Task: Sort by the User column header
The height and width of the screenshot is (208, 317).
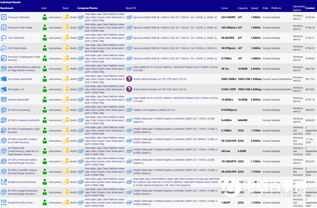Action: click(x=44, y=8)
